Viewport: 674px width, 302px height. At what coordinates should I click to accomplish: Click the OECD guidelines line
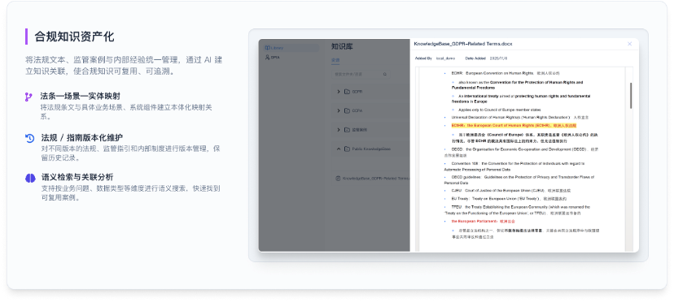pyautogui.click(x=519, y=179)
